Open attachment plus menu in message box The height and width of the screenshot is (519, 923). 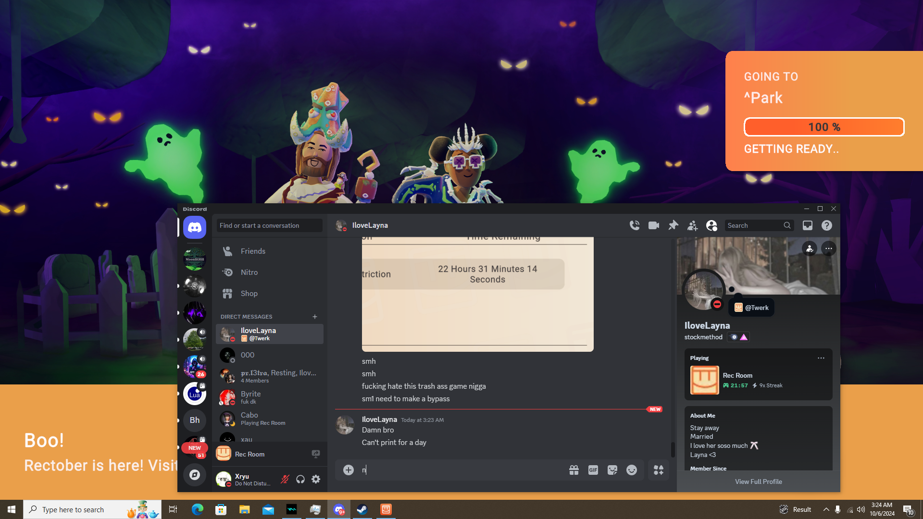349,470
